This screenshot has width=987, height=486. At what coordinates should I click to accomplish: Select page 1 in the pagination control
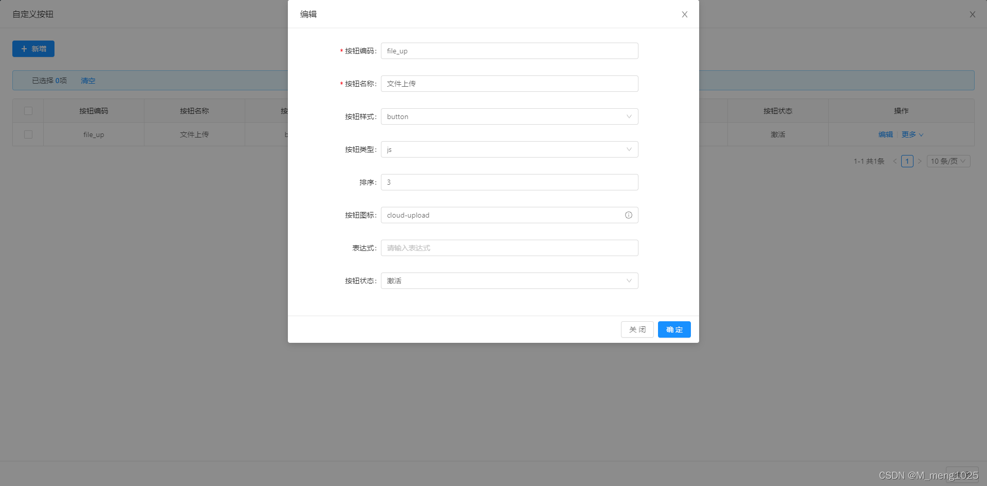coord(907,161)
